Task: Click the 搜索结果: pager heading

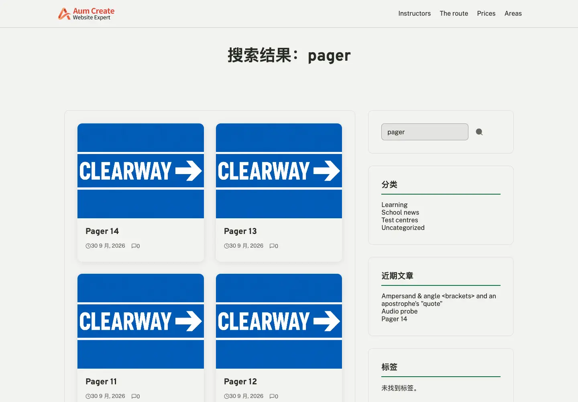Action: point(289,55)
